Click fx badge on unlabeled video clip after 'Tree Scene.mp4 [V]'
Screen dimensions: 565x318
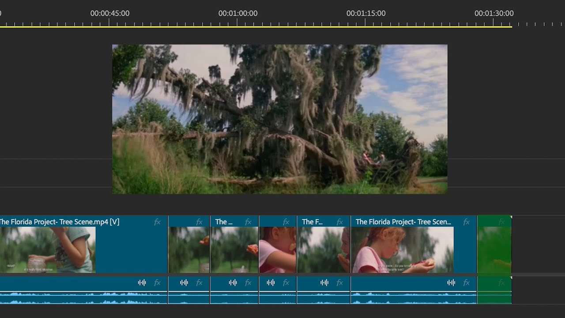tap(199, 222)
